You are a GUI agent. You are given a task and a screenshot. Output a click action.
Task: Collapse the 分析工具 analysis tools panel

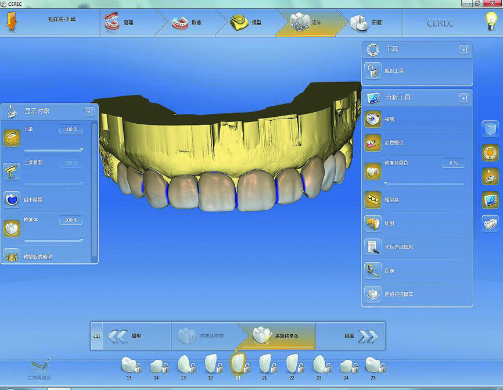[464, 98]
